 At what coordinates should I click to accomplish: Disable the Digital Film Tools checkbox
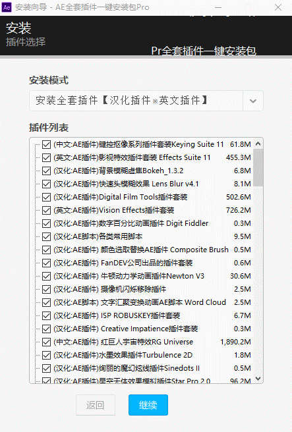(x=46, y=197)
